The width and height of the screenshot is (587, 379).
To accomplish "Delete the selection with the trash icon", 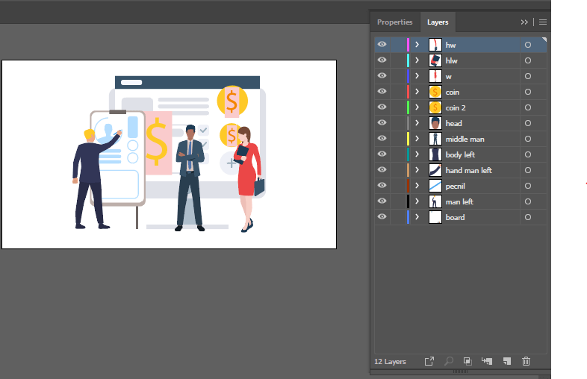I will 526,361.
